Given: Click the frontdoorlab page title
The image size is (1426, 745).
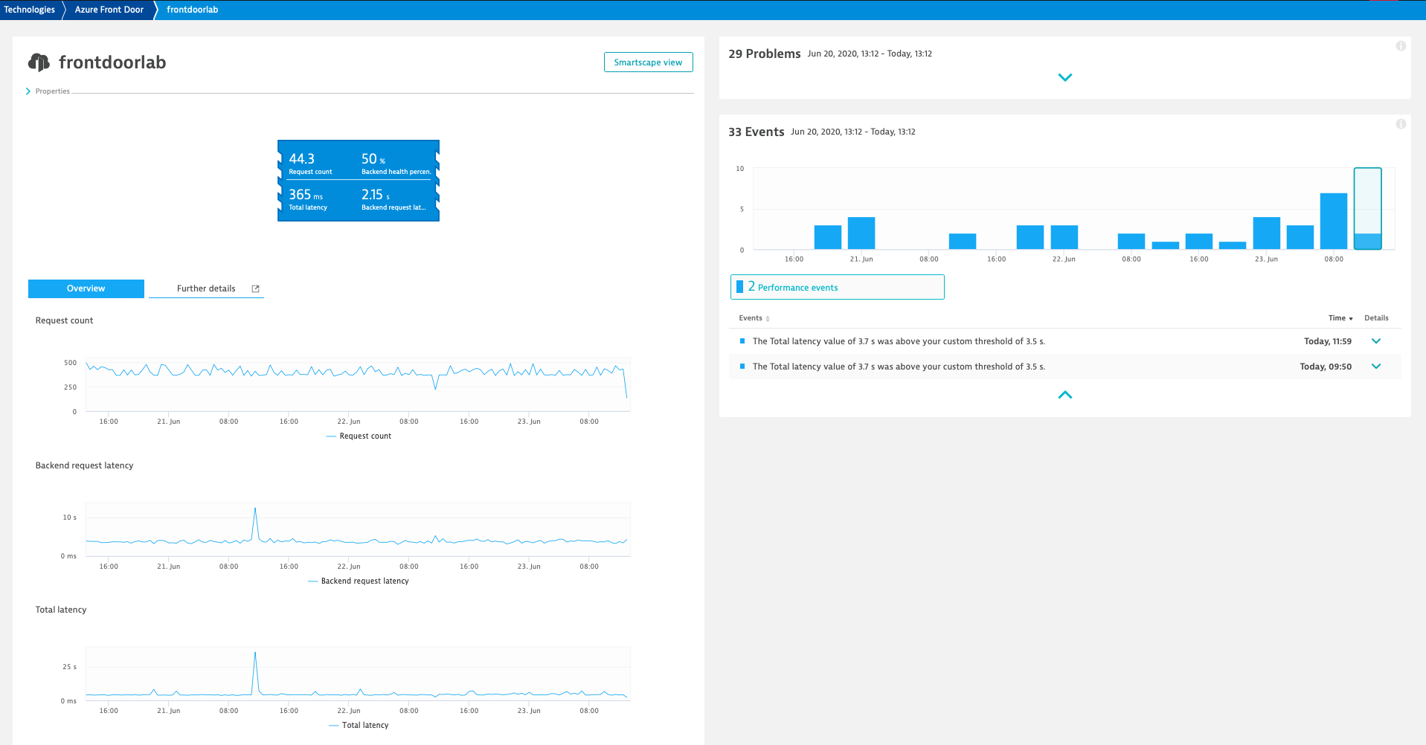Looking at the screenshot, I should (112, 62).
